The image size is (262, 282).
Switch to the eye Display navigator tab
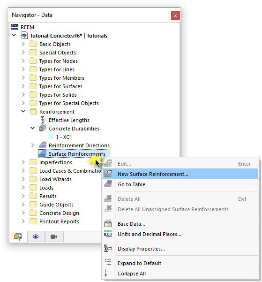point(36,236)
